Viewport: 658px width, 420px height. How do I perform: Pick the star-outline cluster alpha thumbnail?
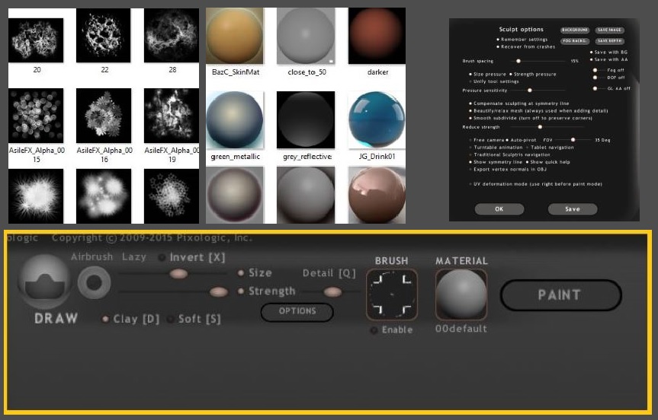[172, 196]
